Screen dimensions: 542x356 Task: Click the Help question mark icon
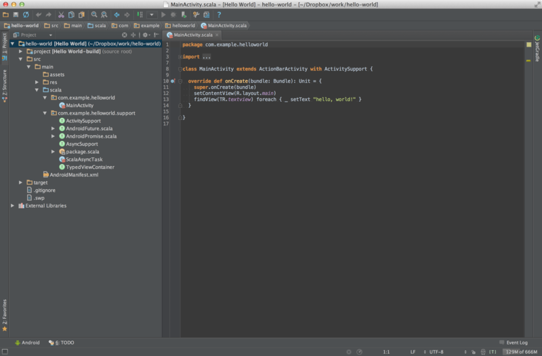pos(219,14)
